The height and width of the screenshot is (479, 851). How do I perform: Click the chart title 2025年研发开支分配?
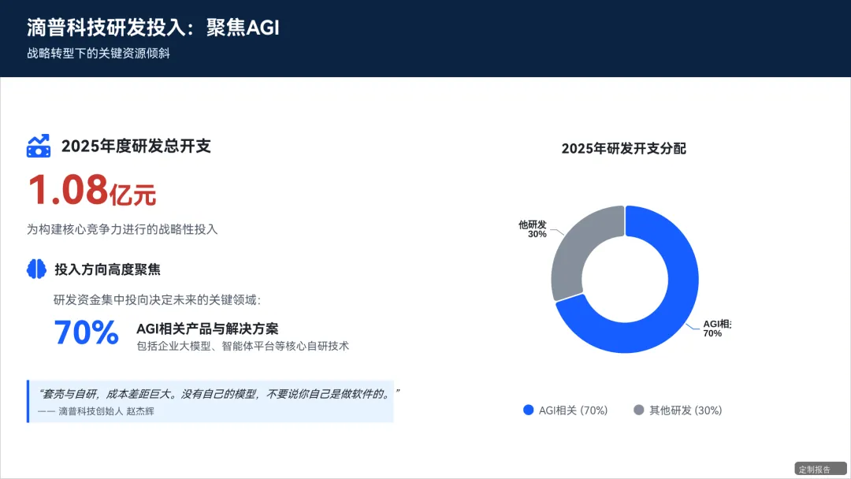point(623,149)
